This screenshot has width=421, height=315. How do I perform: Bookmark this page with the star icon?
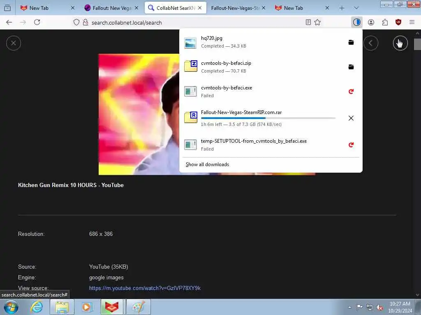point(317,22)
